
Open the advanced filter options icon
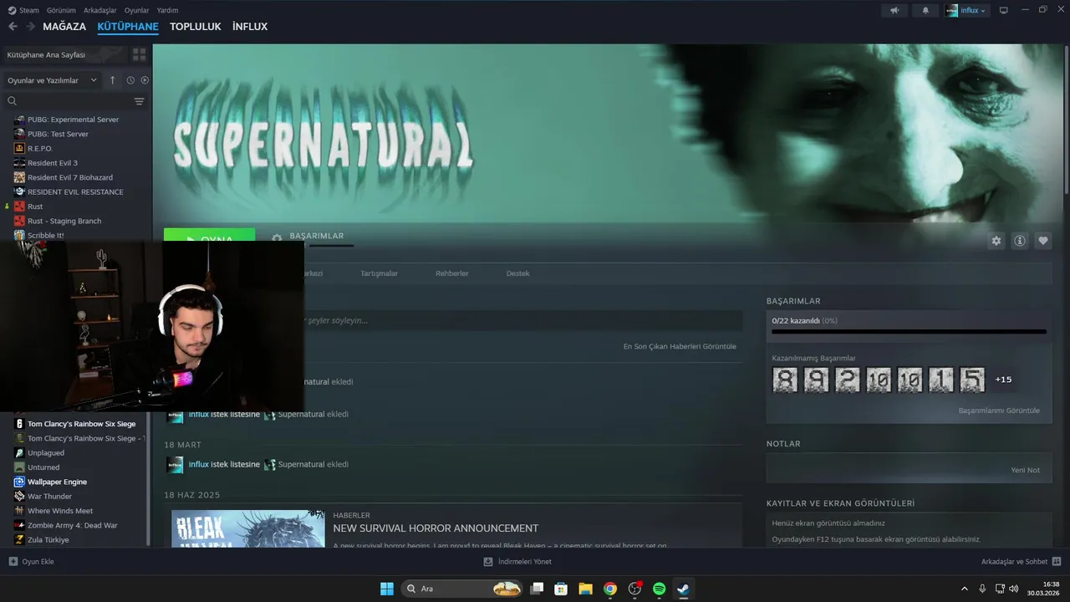pyautogui.click(x=139, y=101)
